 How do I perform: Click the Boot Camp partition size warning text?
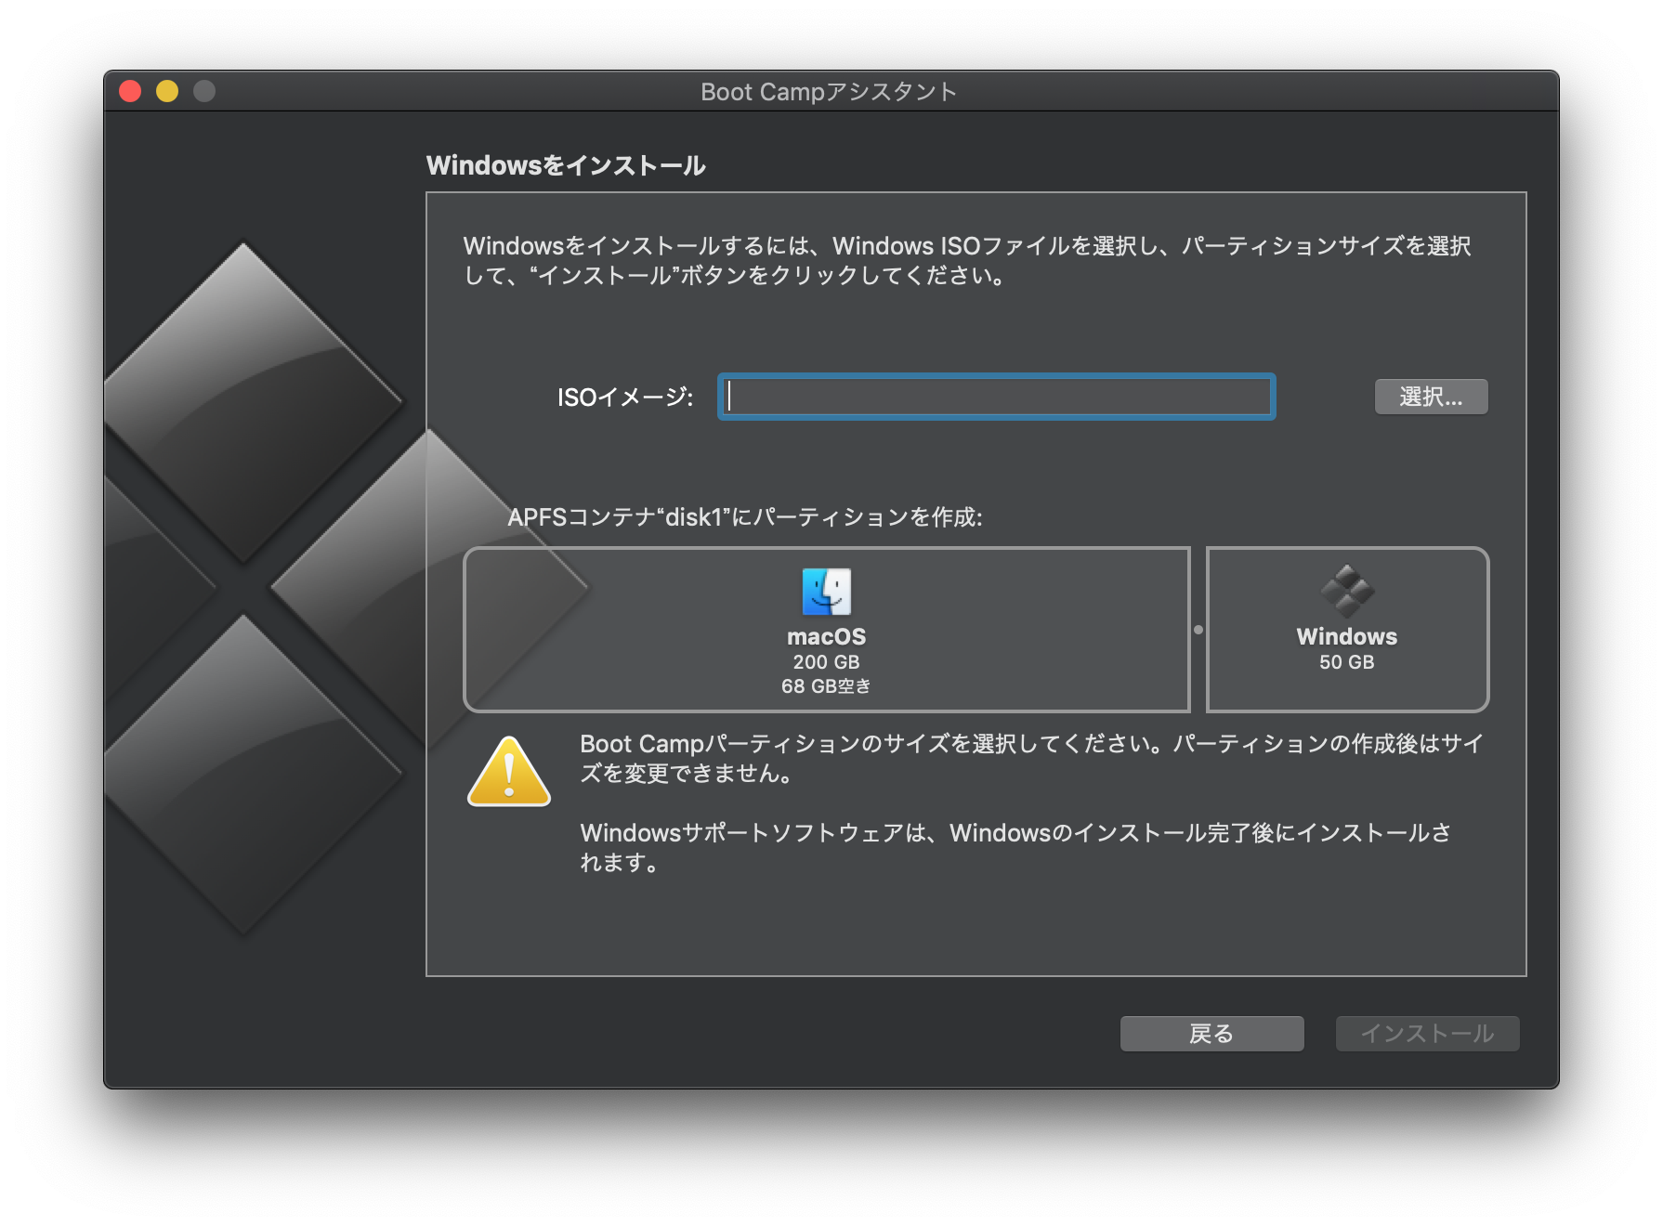pos(1031,759)
